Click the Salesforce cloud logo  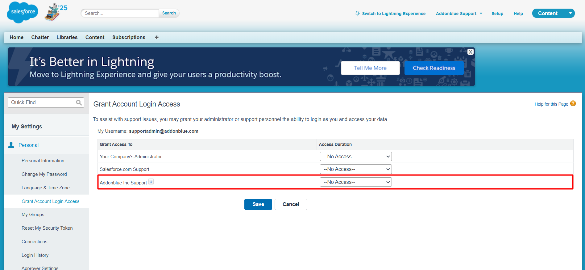[23, 12]
